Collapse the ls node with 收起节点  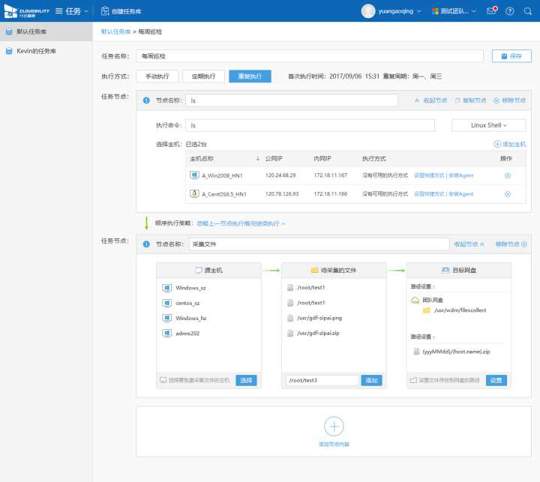(x=430, y=100)
